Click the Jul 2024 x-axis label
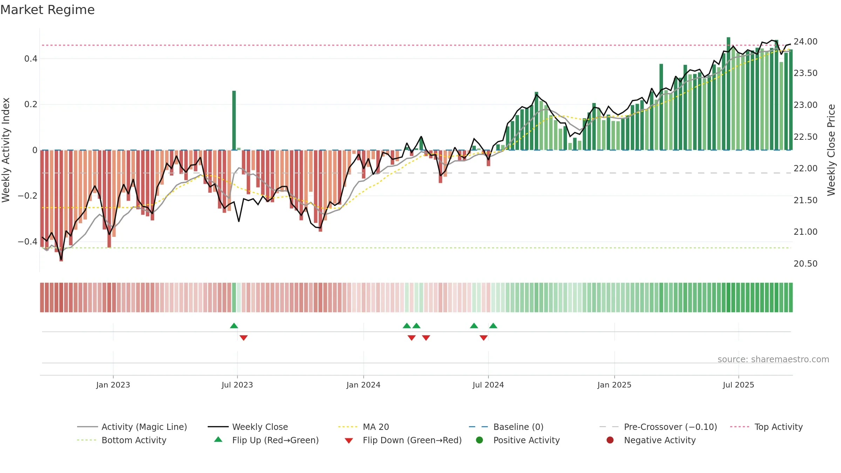The image size is (841, 473). [x=488, y=385]
